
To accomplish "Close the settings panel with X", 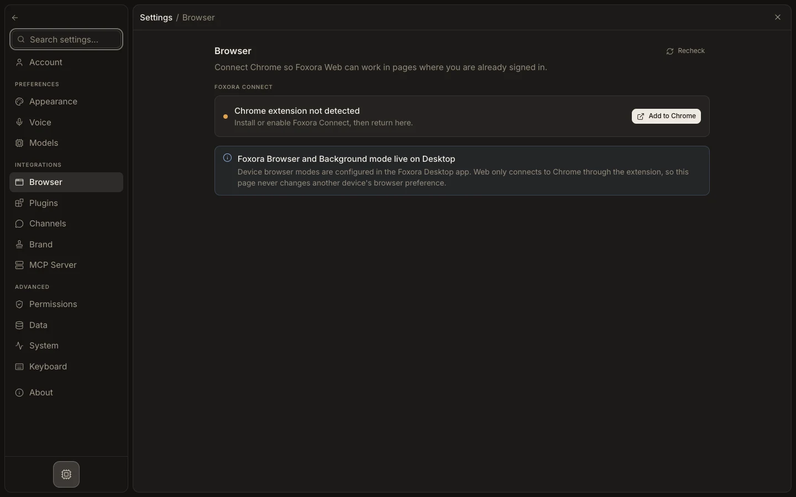I will (778, 17).
